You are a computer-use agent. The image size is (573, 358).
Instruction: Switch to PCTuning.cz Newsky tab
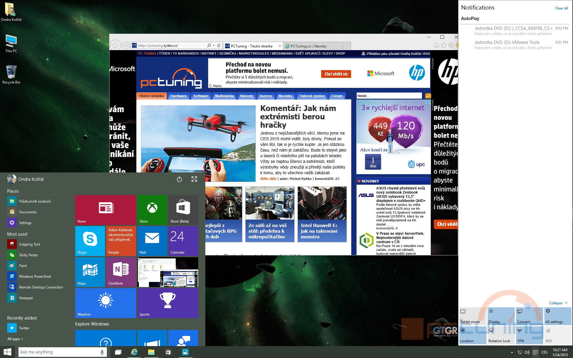(312, 46)
